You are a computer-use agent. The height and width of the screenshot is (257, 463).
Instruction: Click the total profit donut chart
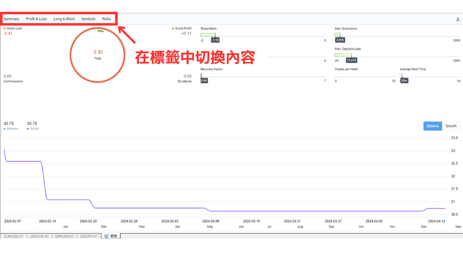97,54
